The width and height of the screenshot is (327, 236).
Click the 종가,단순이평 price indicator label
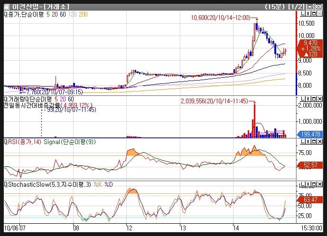point(26,14)
